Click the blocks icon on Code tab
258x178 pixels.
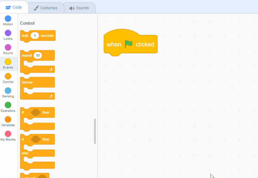click(8, 7)
